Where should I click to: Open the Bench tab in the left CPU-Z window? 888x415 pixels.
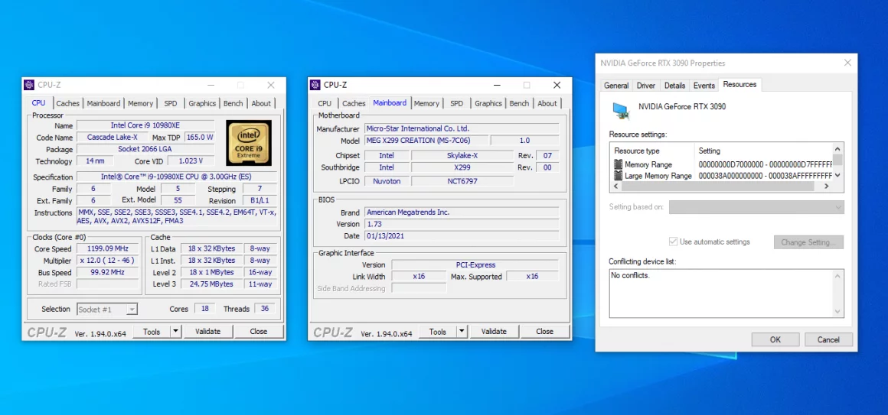pos(233,103)
